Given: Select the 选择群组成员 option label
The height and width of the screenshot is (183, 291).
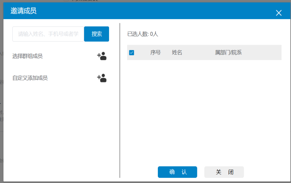Looking at the screenshot, I should [x=28, y=56].
